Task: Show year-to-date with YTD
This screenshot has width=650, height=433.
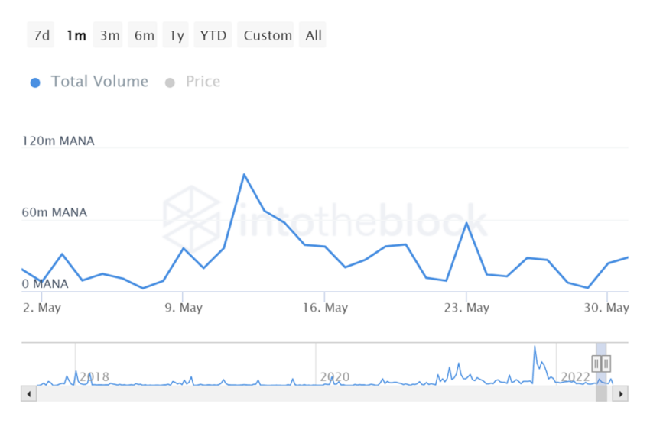Action: 213,35
